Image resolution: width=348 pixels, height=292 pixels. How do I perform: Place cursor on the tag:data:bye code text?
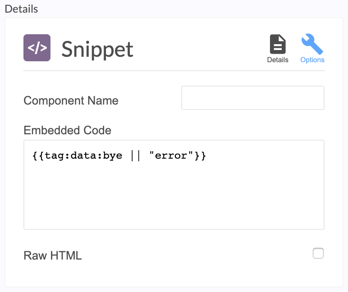coord(83,155)
